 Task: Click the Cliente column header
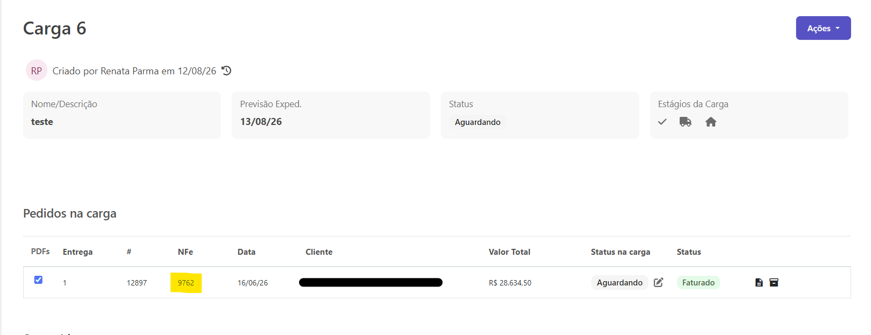[319, 252]
